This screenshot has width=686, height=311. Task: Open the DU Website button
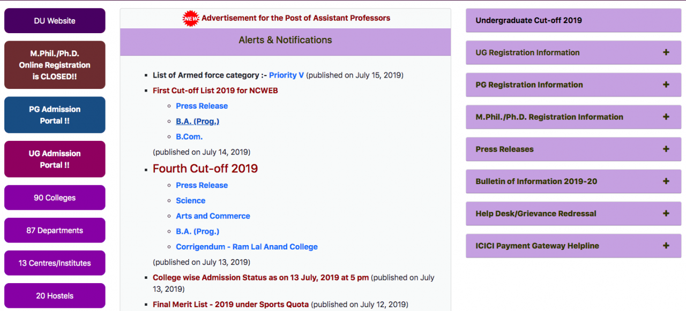[x=55, y=21]
